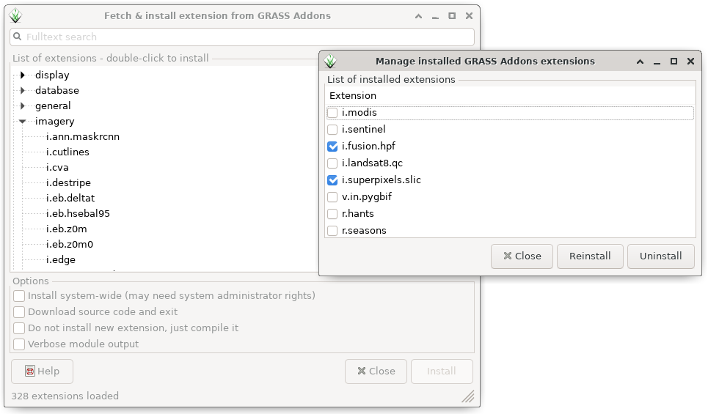The image size is (708, 414).
Task: Select i.eb.deltat in the extensions tree
Action: click(x=70, y=198)
